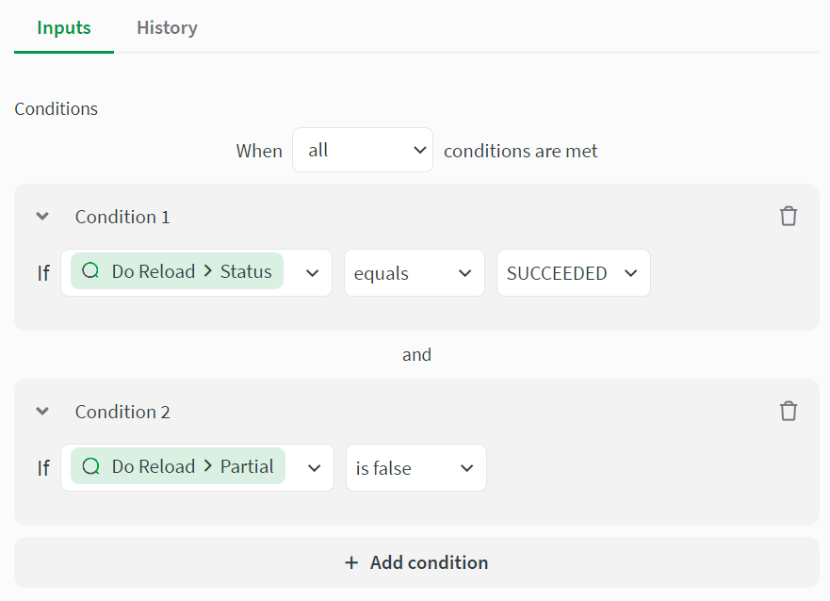Open the is false operator dropdown
The image size is (830, 601).
pyautogui.click(x=415, y=467)
